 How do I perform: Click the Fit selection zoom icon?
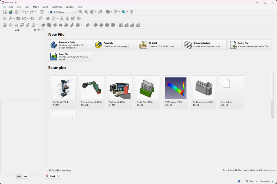point(86,12)
